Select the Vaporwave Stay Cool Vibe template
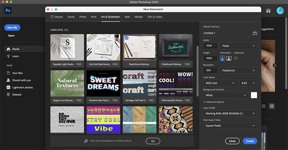The width and height of the screenshot is (288, 150). pyautogui.click(x=103, y=120)
